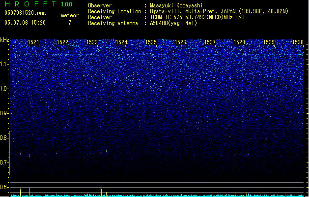Click the 1527 time marker
309x197 pixels.
[x=210, y=42]
